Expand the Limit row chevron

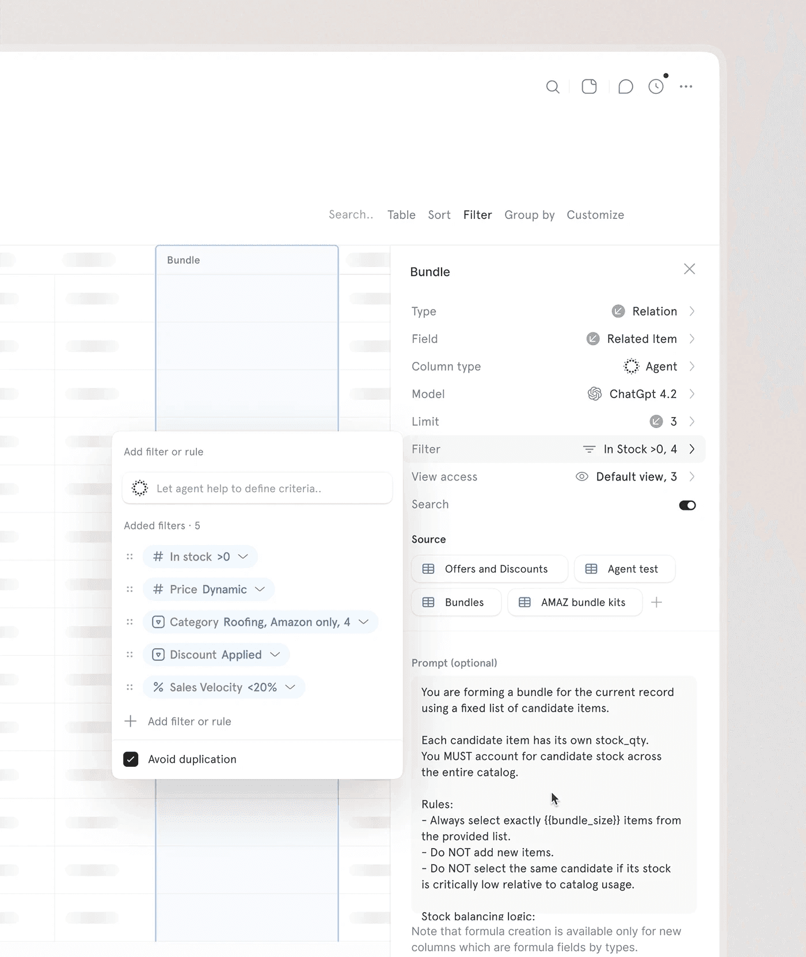(692, 422)
